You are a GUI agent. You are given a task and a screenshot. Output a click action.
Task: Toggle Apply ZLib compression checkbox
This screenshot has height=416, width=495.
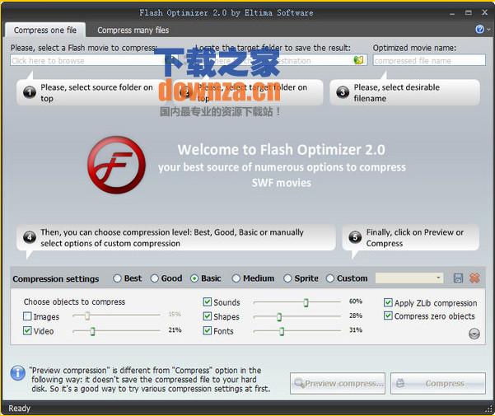[x=388, y=302]
